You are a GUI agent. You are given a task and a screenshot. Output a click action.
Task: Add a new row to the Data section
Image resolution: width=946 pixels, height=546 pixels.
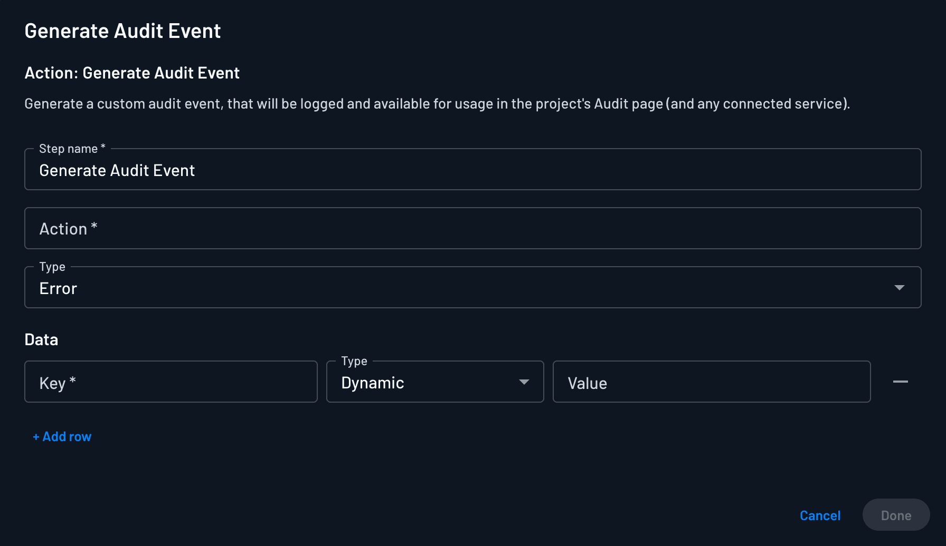[62, 436]
